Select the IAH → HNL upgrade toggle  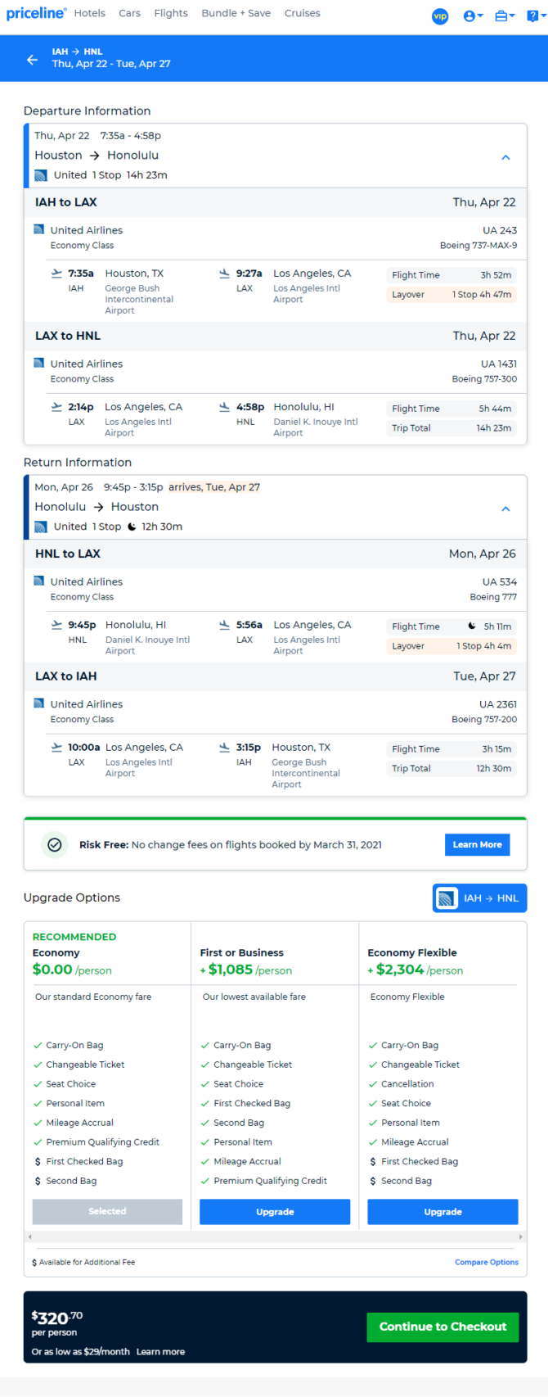pos(480,898)
